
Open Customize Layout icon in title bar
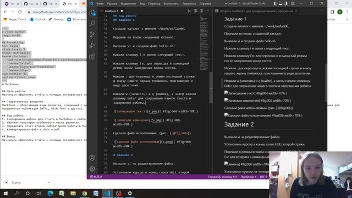coord(293,4)
